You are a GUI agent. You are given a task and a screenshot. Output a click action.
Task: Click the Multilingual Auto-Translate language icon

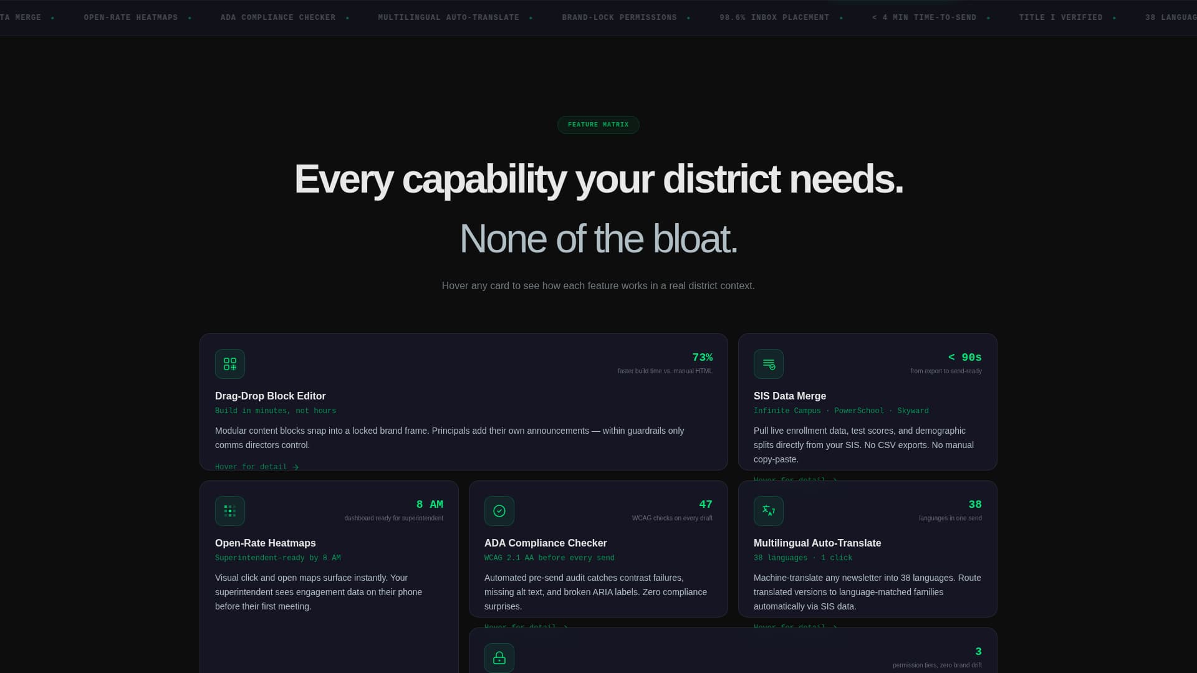[x=769, y=511]
